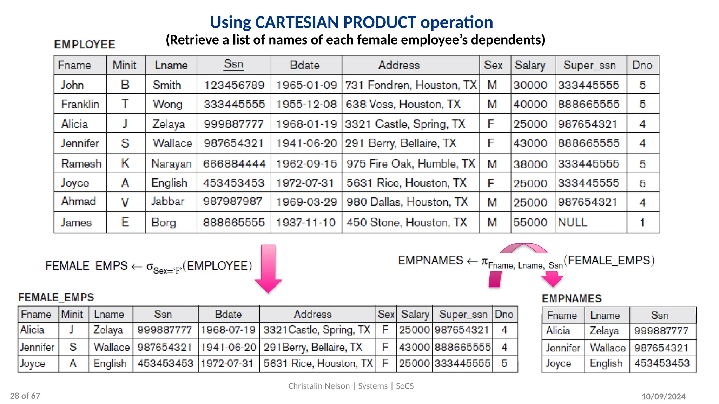Click the footer 'Christalin Nelson | Systems | SoCS'

351,386
